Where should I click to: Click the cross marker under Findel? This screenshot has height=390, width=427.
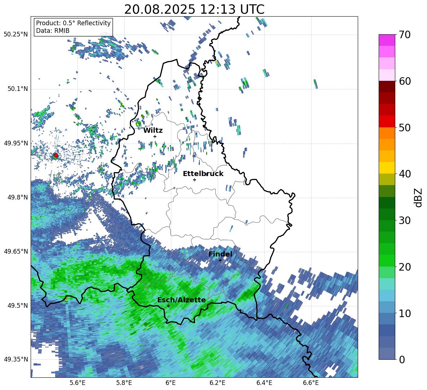[x=220, y=260]
